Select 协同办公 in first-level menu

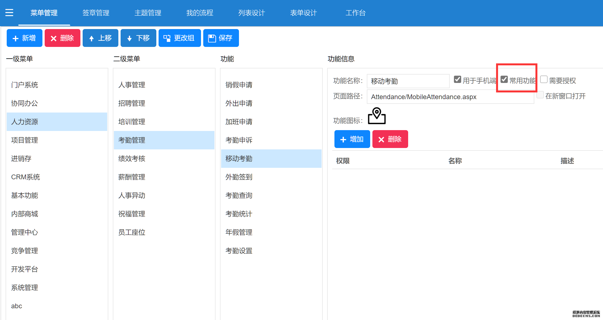57,103
